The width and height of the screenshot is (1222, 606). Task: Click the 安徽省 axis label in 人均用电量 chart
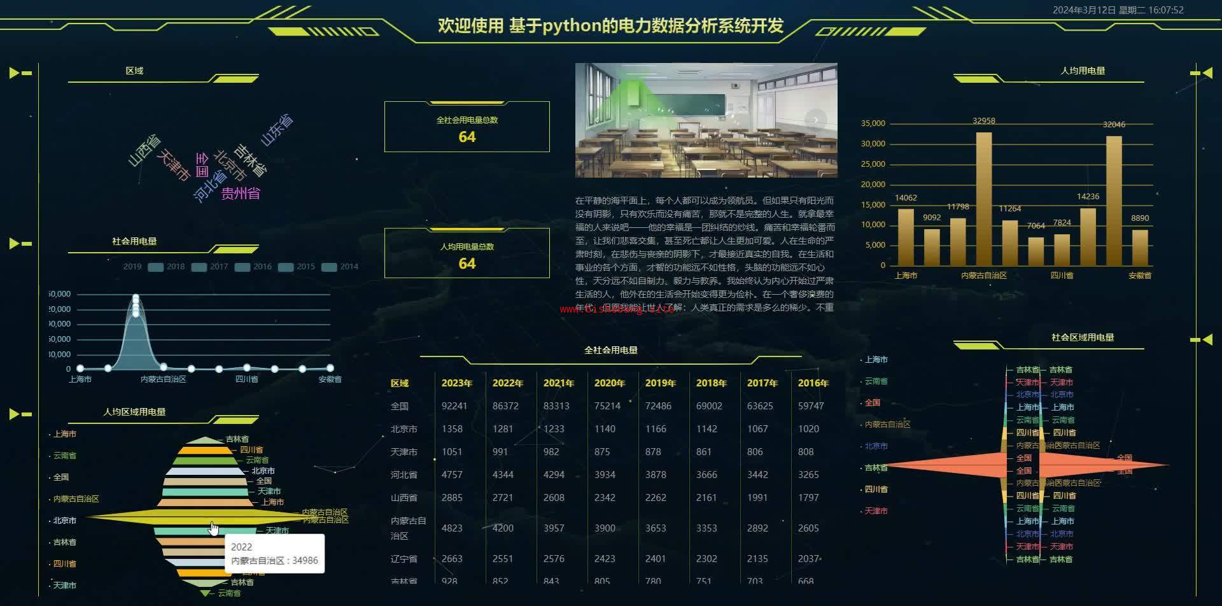pos(1140,276)
